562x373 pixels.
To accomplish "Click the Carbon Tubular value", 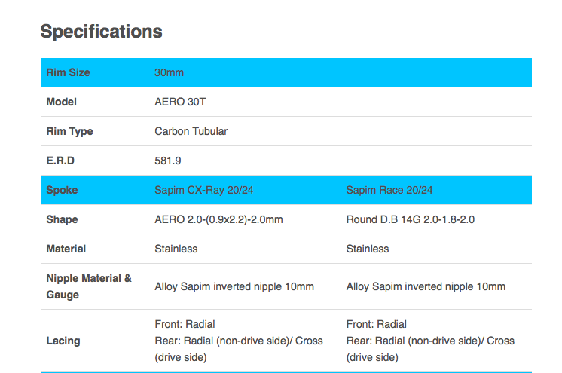I will tap(191, 131).
